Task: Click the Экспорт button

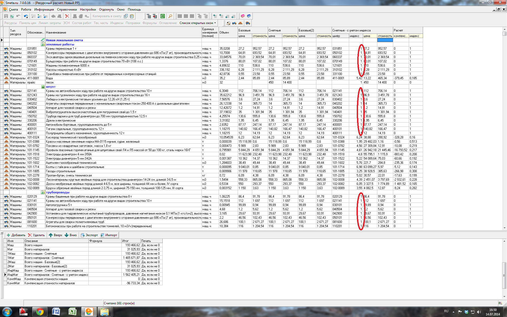Action: coord(89,235)
